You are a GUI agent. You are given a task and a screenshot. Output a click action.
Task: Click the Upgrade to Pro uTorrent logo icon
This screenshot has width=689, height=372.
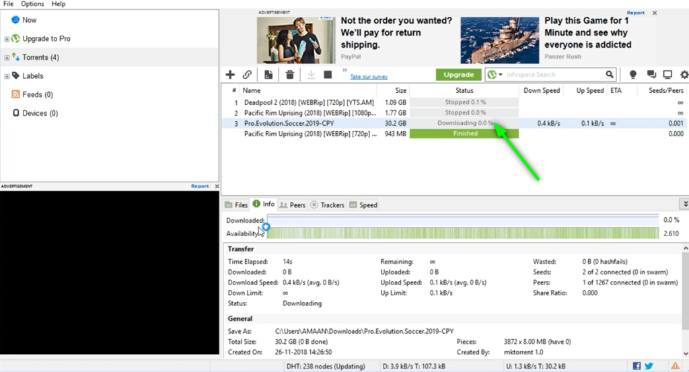coord(16,38)
